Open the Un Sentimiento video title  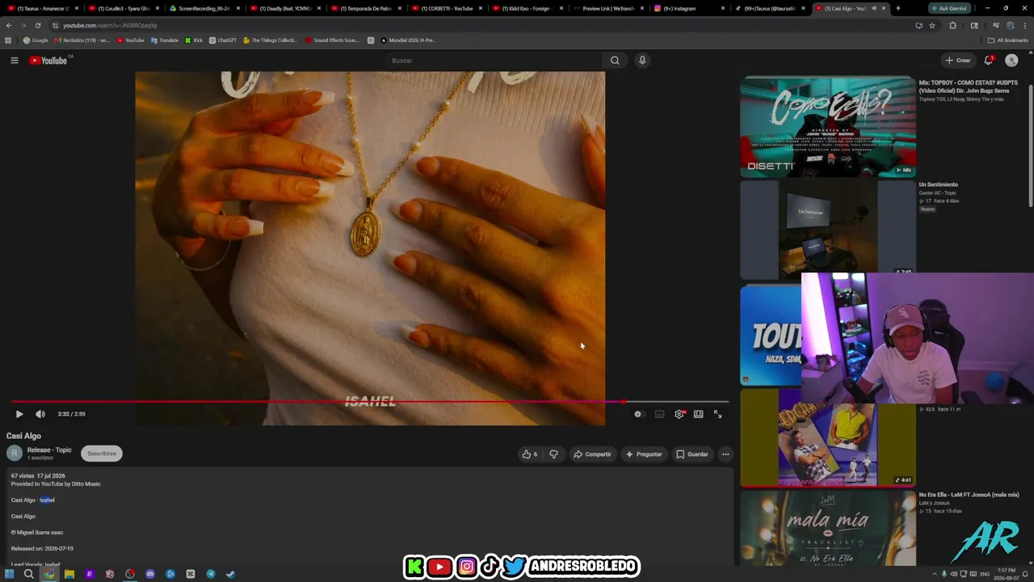pos(938,185)
